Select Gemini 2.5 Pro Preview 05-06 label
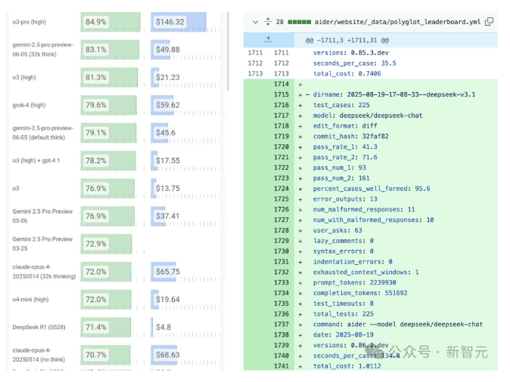Screen dimensions: 510x382 point(42,216)
